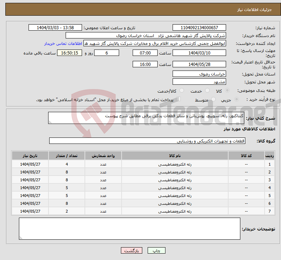Toggle the اسناد خزانه اسلامی payment checkbox
Viewport: 281px width, 260px height.
tap(179, 99)
